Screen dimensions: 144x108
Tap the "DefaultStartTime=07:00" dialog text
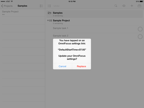click(x=72, y=50)
